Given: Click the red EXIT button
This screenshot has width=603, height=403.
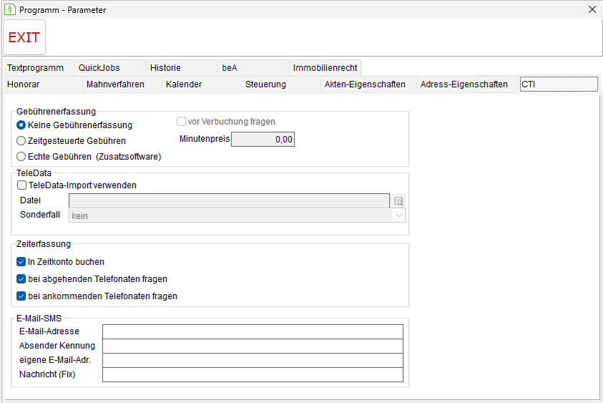Looking at the screenshot, I should [x=24, y=37].
